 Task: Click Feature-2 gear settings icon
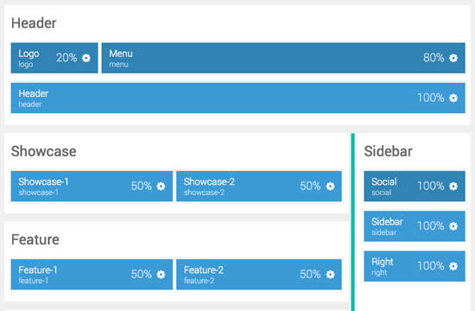tap(330, 275)
